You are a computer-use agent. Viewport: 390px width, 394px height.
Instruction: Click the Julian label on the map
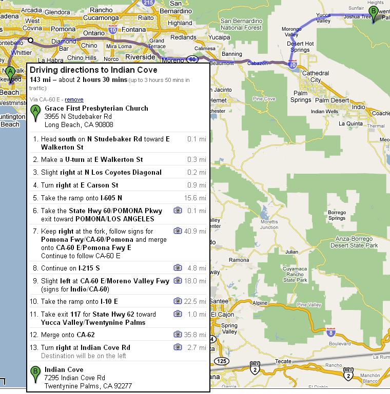[291, 252]
